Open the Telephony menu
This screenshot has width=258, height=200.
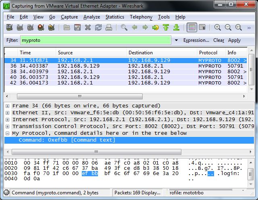point(141,17)
